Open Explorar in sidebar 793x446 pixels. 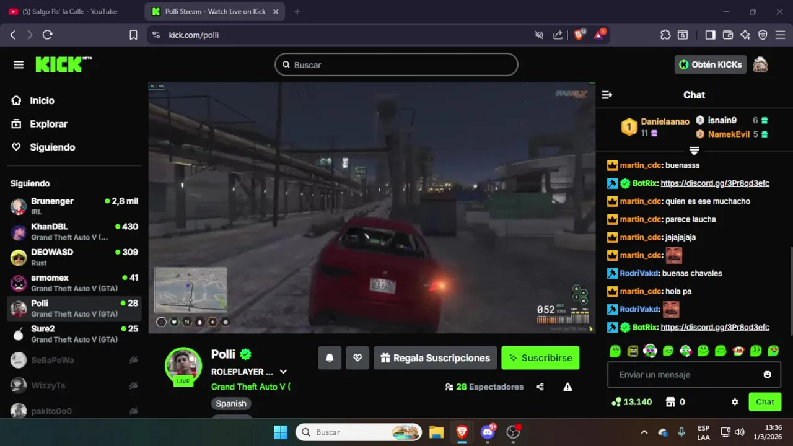click(40, 124)
